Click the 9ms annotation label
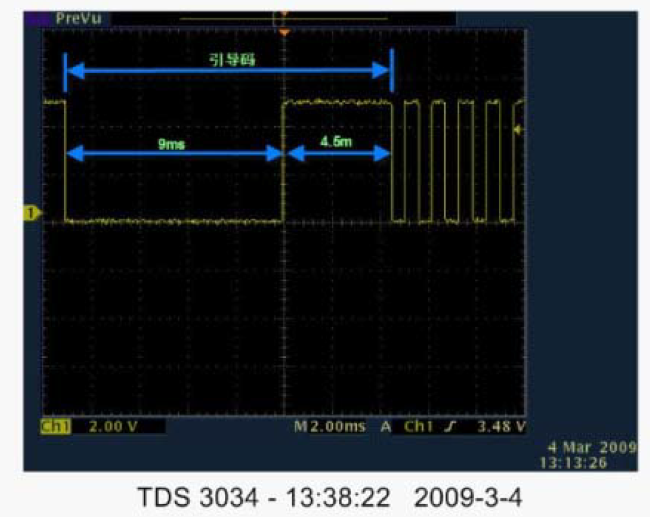650x517 pixels. point(171,144)
